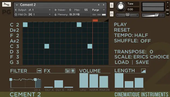Viewport: 170px width, 97px height.
Task: Toggle the PV button
Action: (168, 14)
